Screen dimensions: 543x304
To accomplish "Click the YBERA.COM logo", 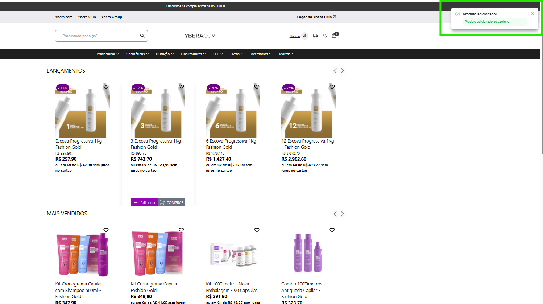I will 200,36.
